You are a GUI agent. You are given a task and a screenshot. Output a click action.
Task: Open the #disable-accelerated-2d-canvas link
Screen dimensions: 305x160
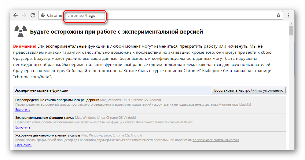tap(216, 140)
